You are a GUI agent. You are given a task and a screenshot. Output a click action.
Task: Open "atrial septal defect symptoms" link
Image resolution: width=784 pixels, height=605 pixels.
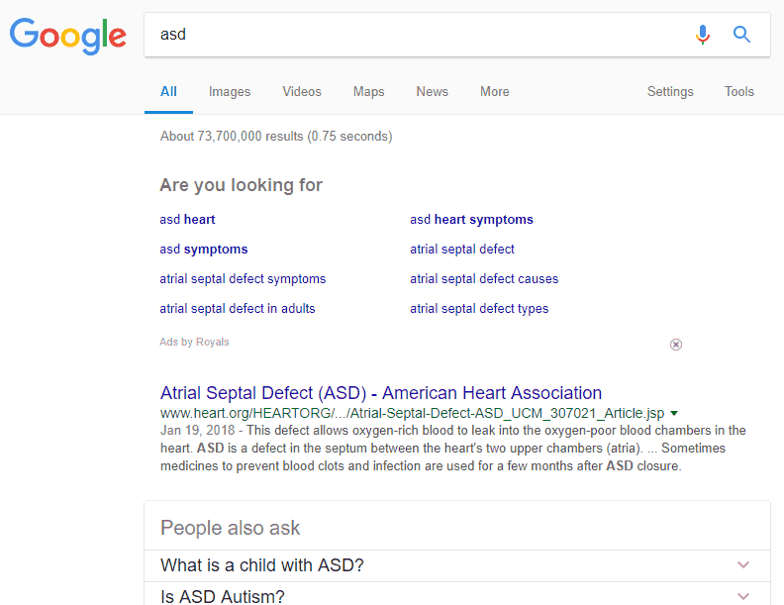(x=243, y=278)
